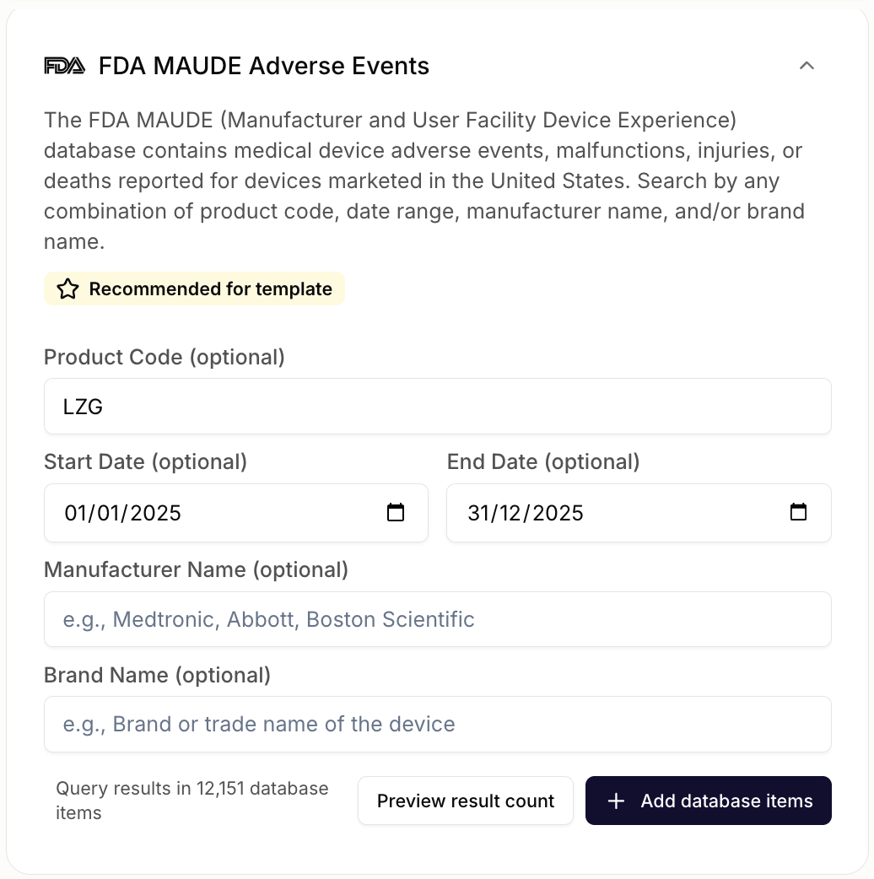Click the star icon in the recommendation badge
The image size is (874, 879).
(x=67, y=289)
